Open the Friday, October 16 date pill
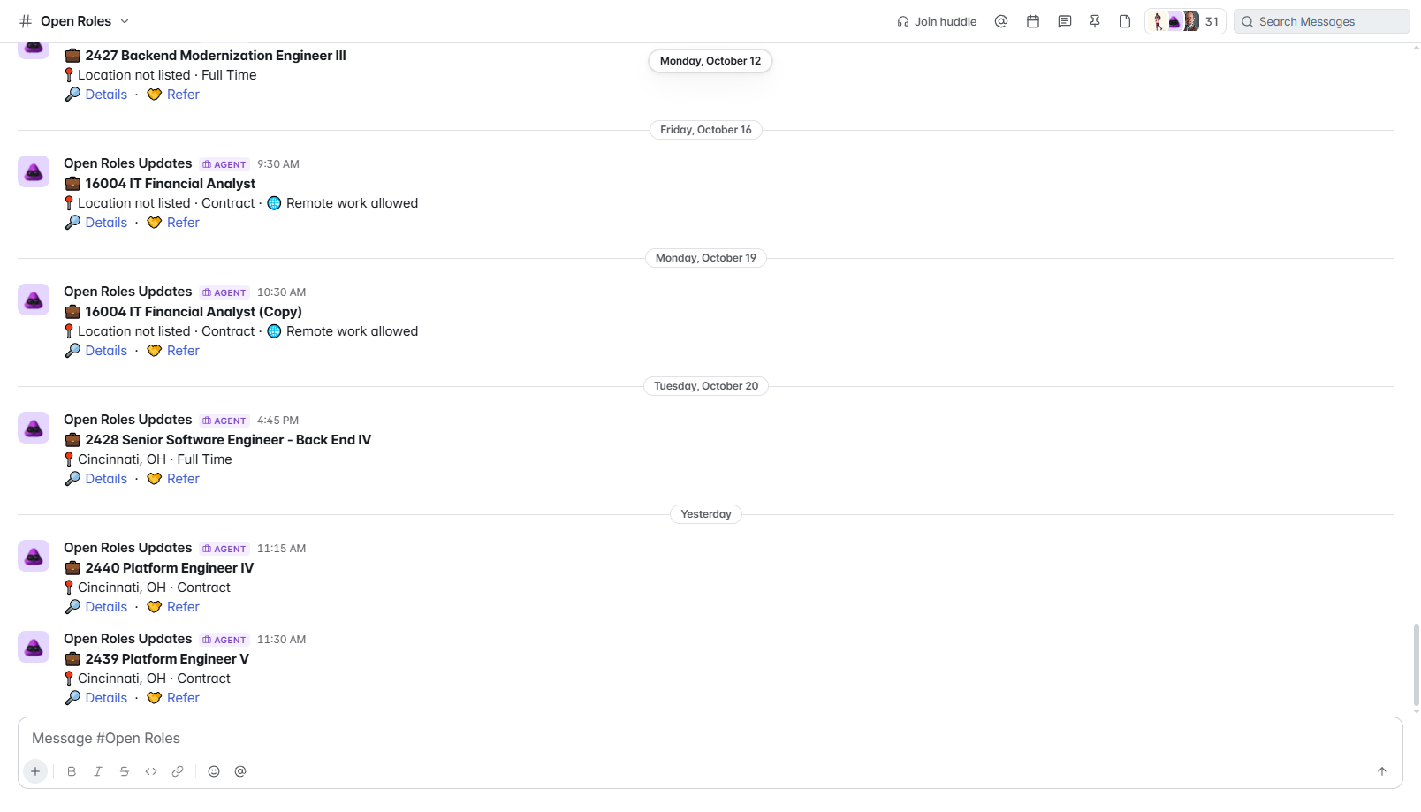1421x812 pixels. click(x=706, y=130)
